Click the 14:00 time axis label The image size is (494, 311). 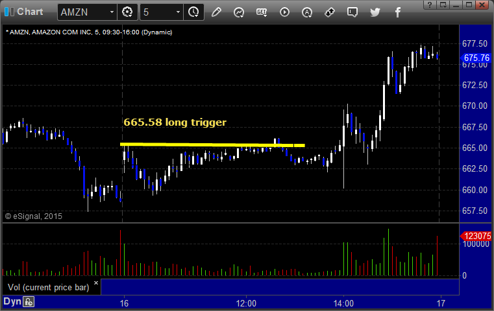(x=343, y=303)
